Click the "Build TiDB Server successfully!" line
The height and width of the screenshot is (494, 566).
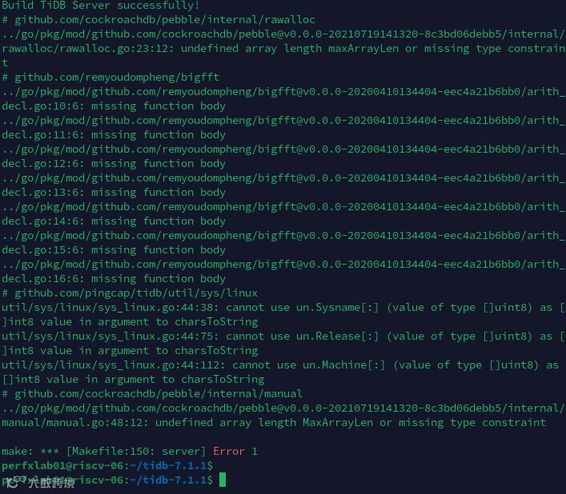coord(100,5)
